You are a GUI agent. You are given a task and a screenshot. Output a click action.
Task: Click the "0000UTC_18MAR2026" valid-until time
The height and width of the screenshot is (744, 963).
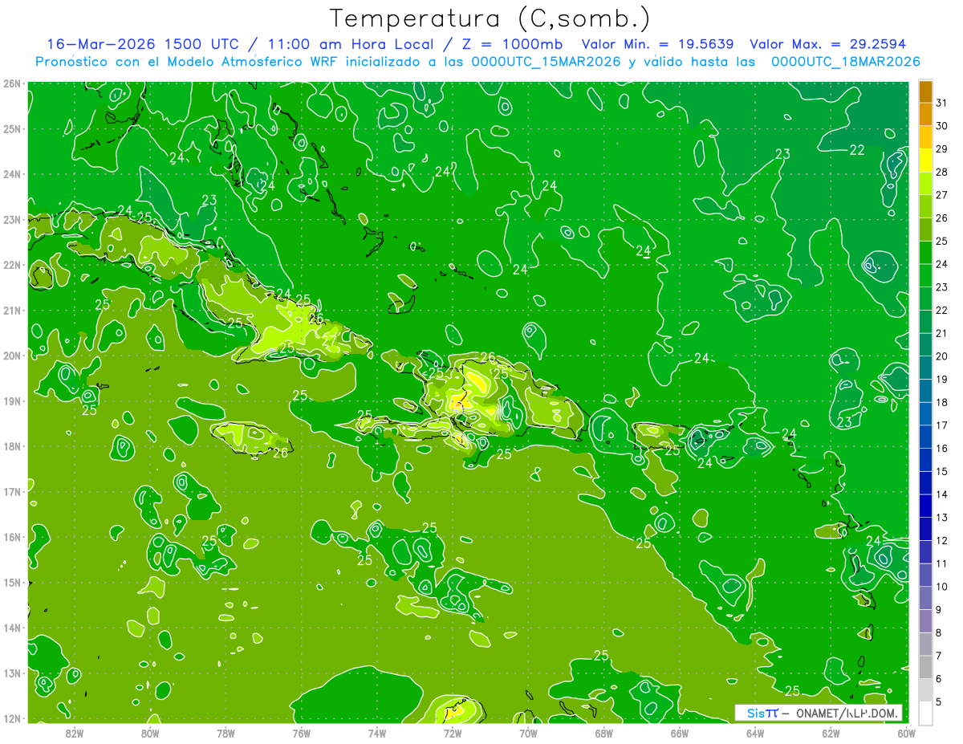(845, 62)
